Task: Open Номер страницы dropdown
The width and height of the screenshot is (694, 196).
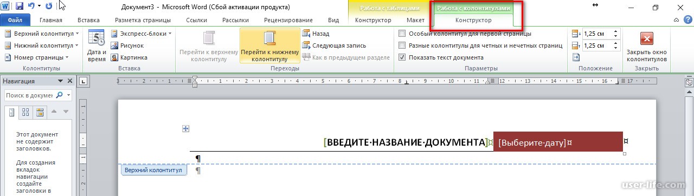Action: (36, 57)
